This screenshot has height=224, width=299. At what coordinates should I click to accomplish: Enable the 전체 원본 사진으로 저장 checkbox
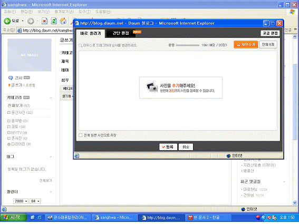(81, 135)
